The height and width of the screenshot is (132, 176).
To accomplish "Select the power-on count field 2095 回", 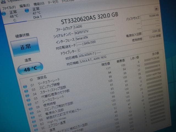I will (x=152, y=32).
